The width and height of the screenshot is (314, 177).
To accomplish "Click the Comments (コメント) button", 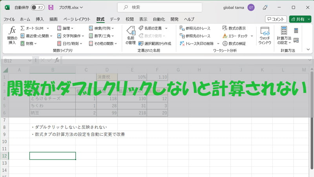I will tap(276, 19).
